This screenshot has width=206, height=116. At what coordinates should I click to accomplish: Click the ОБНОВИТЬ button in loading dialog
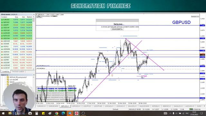pyautogui.click(x=117, y=29)
